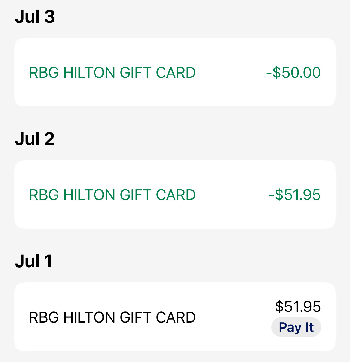Pick the transaction row showing -$50.00
This screenshot has width=350, height=362.
[175, 72]
